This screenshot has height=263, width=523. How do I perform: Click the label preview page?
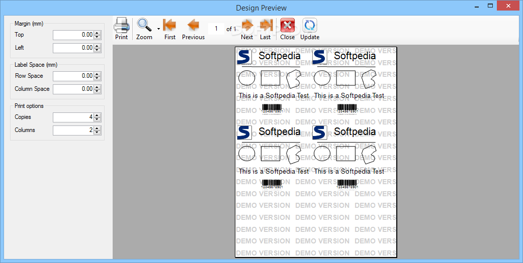point(316,152)
